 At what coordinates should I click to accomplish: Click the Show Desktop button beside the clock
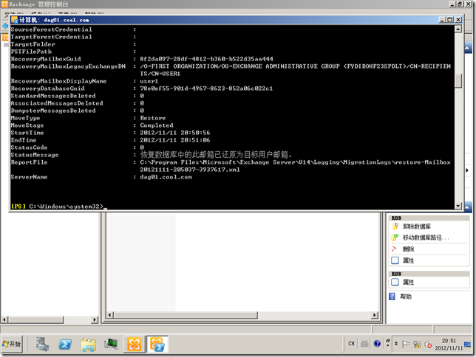[468, 344]
